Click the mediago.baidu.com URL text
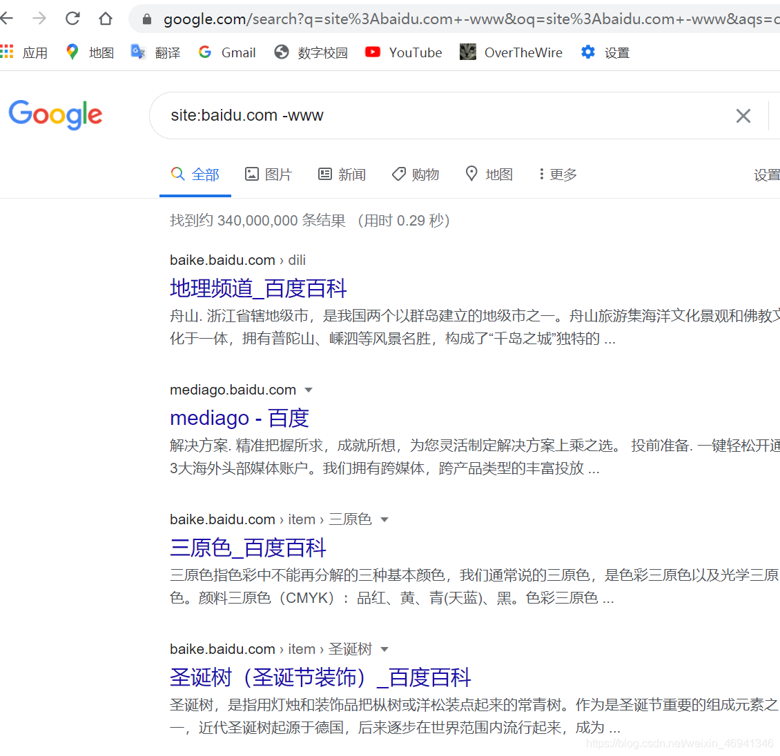The image size is (780, 756). click(x=233, y=390)
